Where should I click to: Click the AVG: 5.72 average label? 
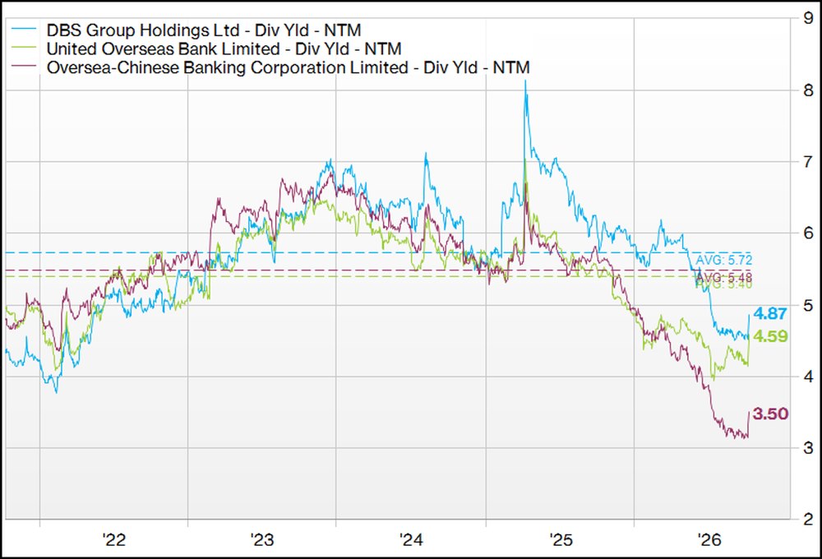[724, 260]
